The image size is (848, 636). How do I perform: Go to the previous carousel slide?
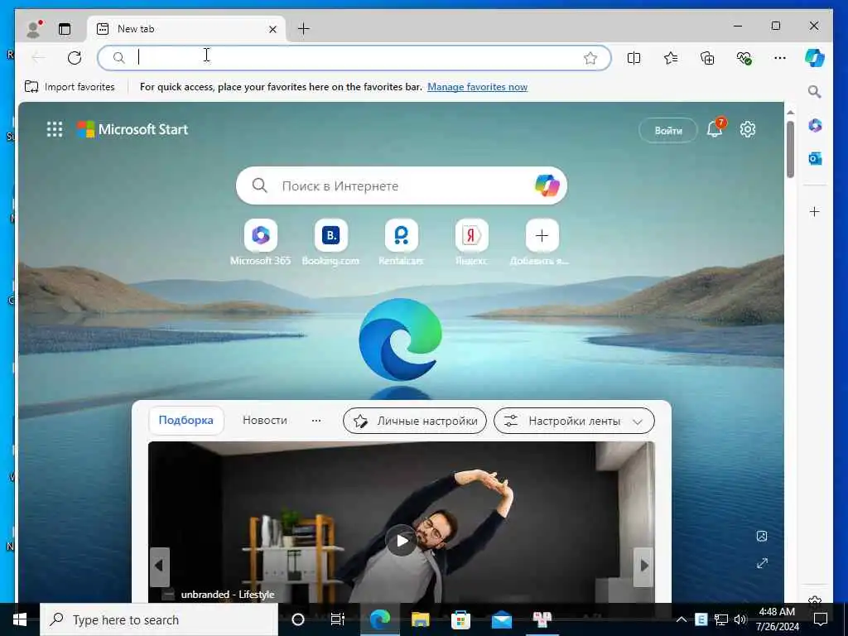click(160, 566)
